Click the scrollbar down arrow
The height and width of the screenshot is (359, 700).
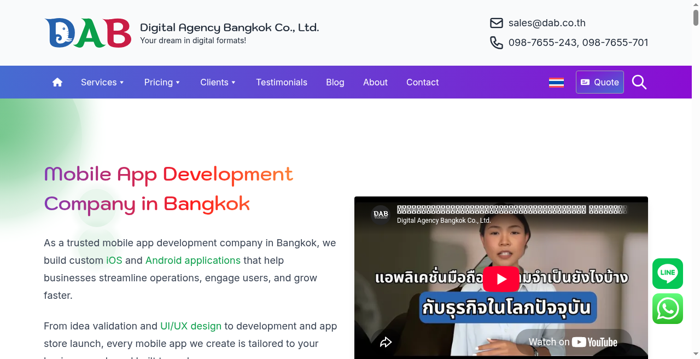tap(696, 355)
